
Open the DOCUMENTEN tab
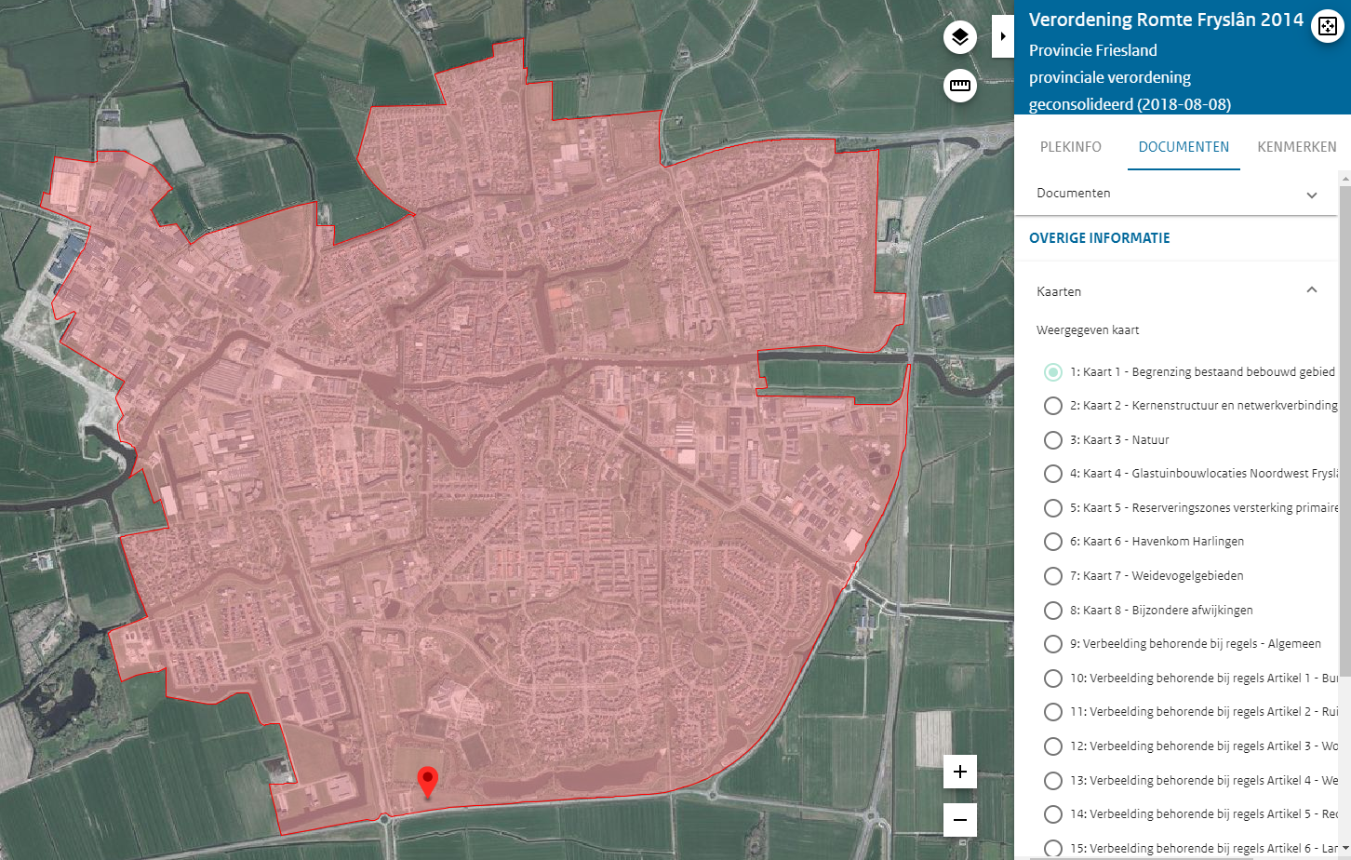tap(1184, 147)
